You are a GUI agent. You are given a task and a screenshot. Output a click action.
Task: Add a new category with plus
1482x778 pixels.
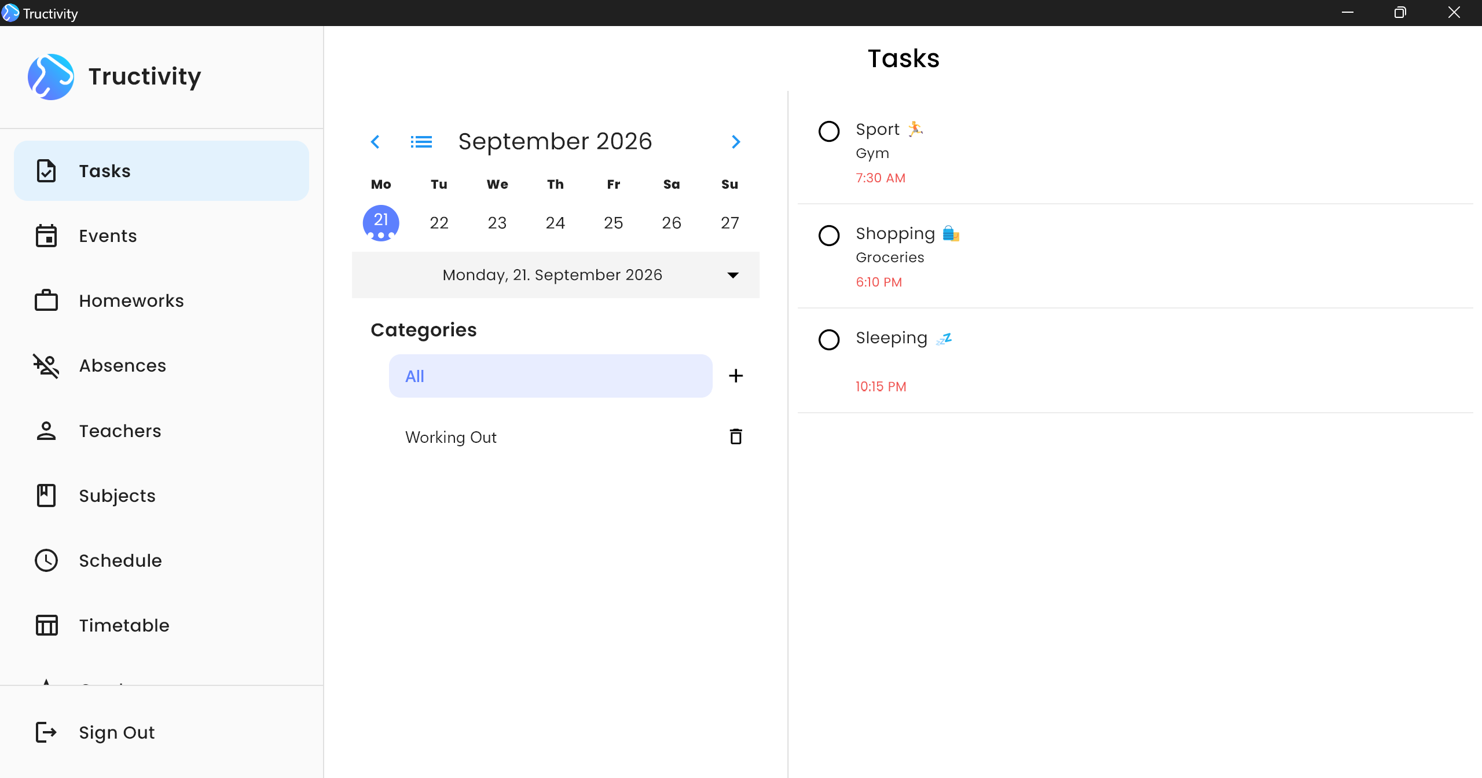coord(736,376)
